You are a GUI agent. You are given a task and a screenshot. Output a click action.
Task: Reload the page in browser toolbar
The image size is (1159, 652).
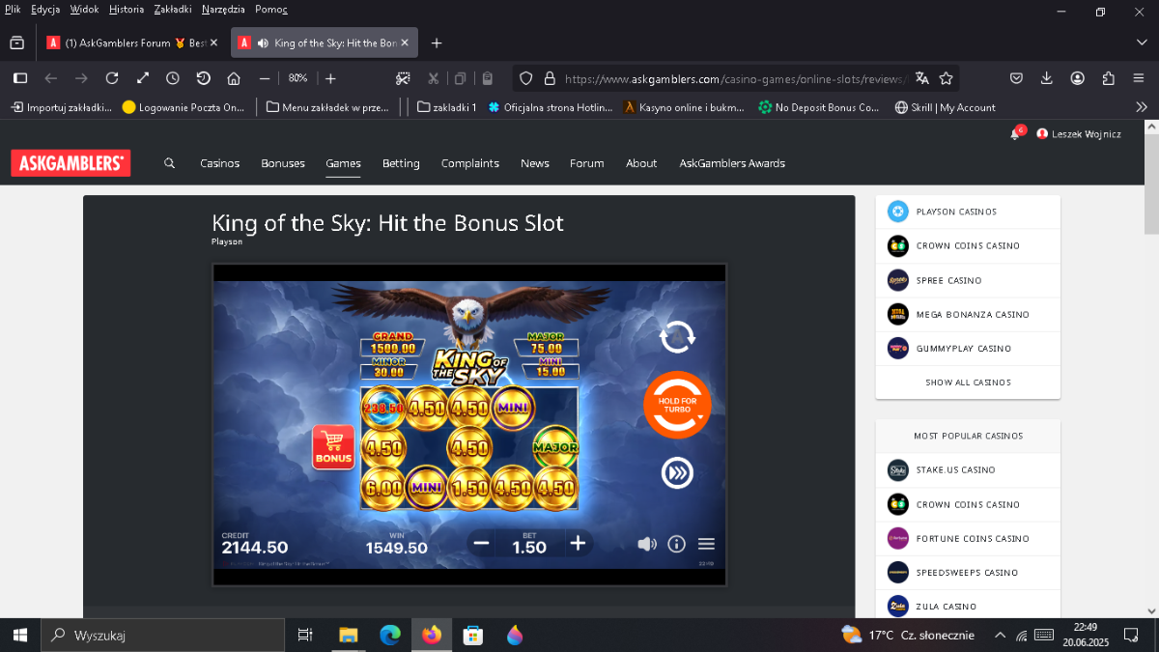coord(112,78)
